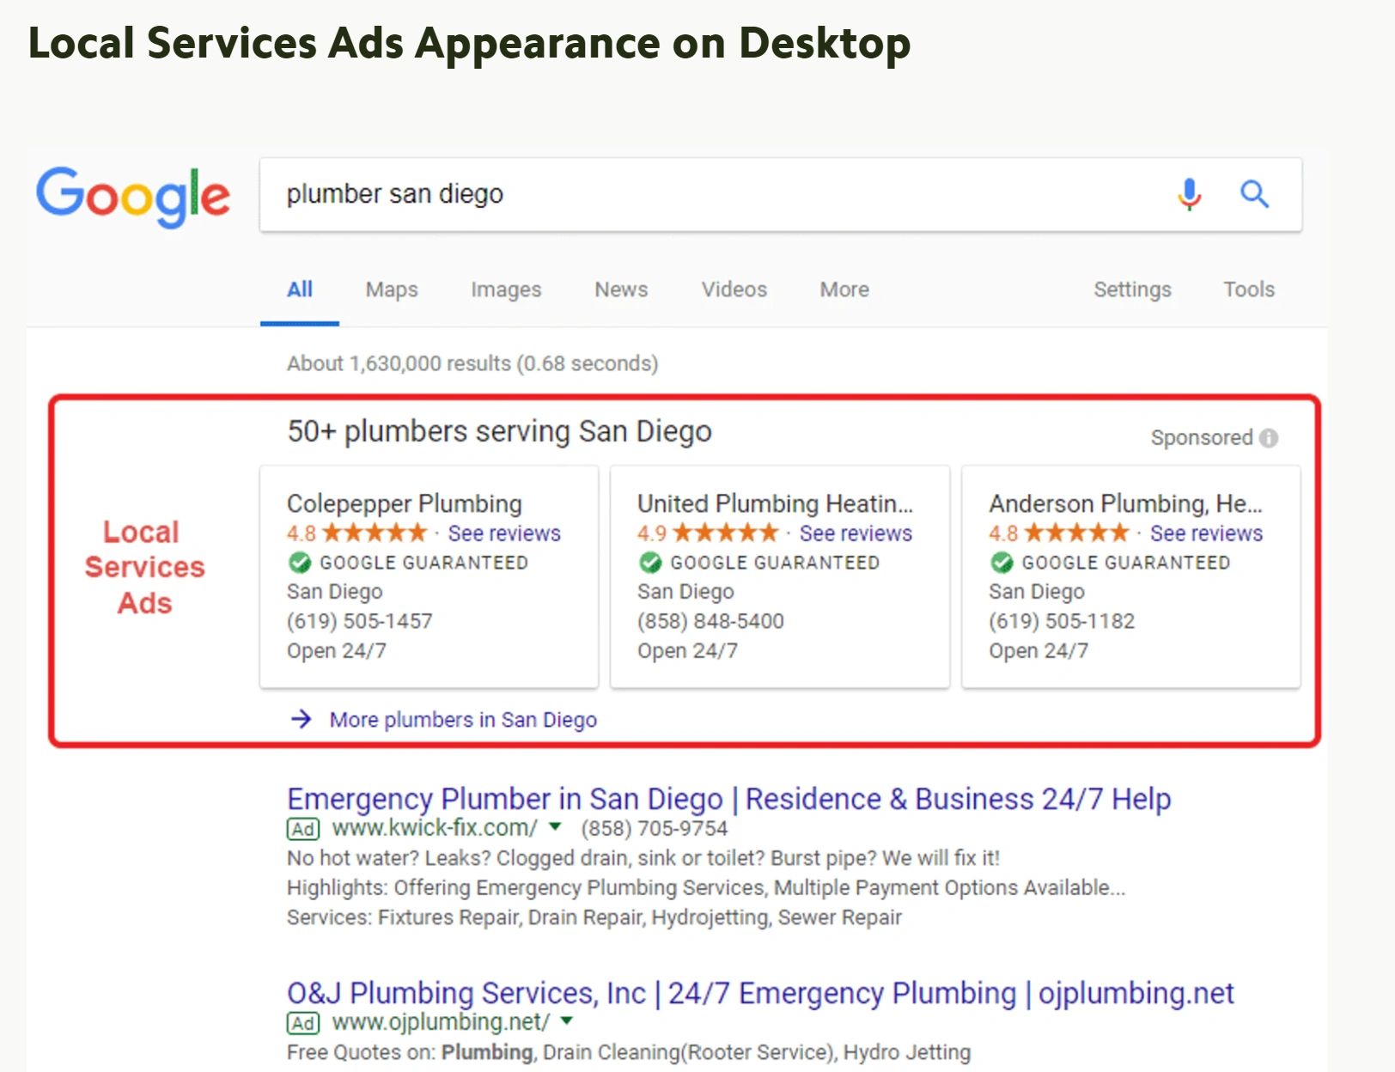The image size is (1395, 1072).
Task: Click the microphone voice search icon
Action: (1189, 195)
